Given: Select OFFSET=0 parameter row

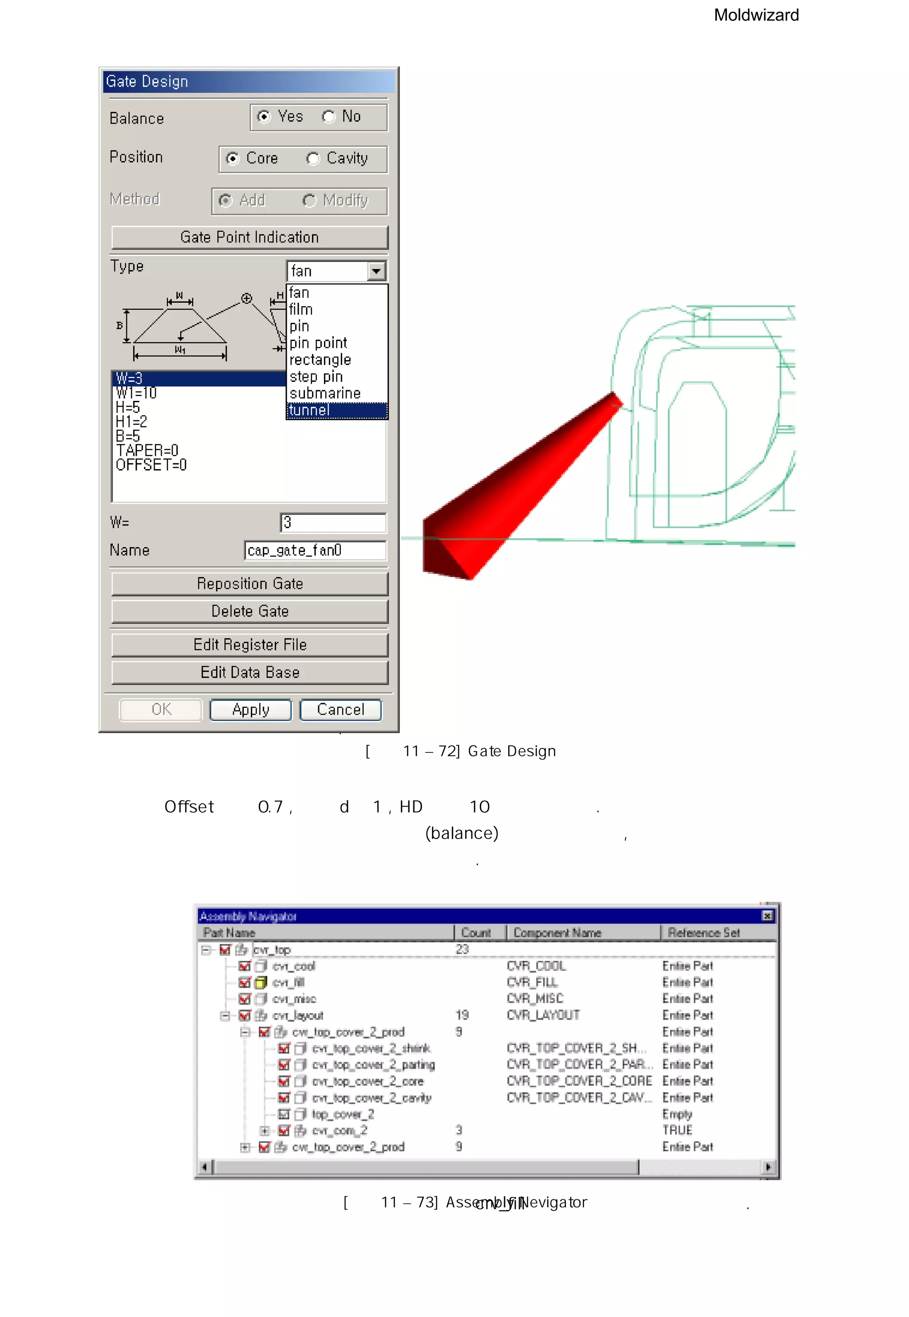Looking at the screenshot, I should pos(151,465).
